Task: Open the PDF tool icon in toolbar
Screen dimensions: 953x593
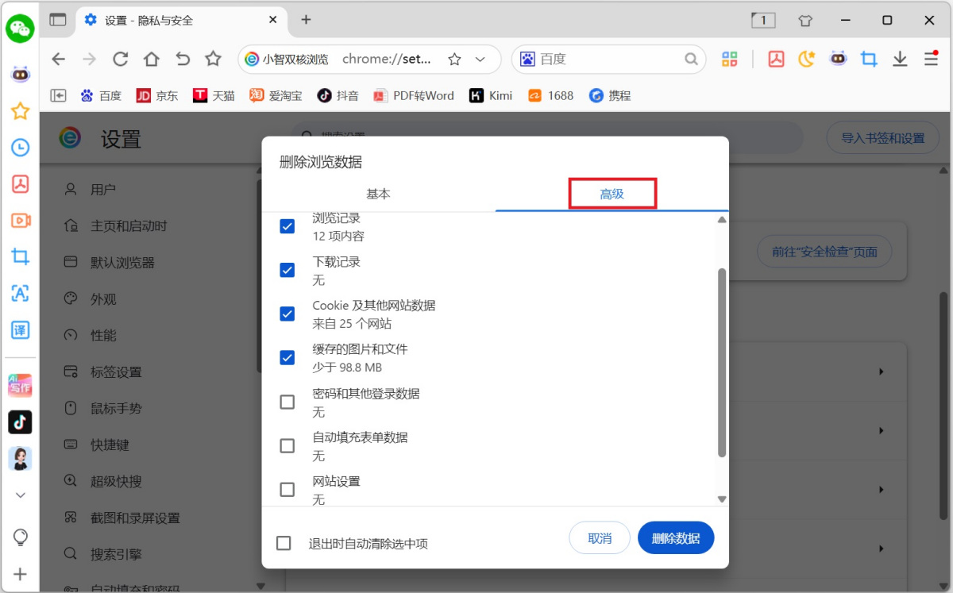Action: tap(776, 59)
